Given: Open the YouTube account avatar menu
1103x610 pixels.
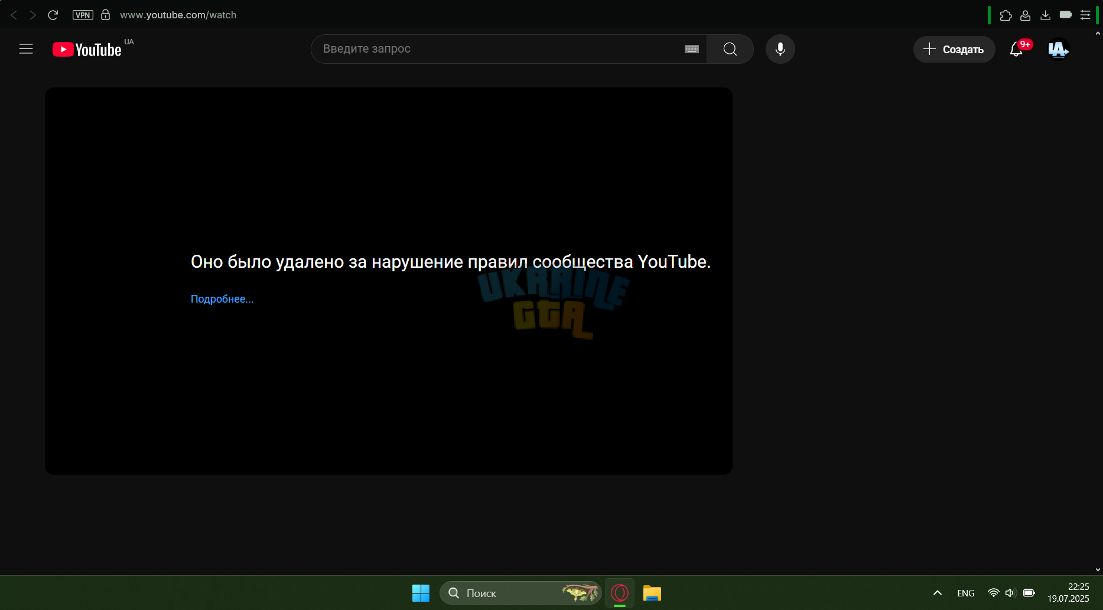Looking at the screenshot, I should (1059, 49).
